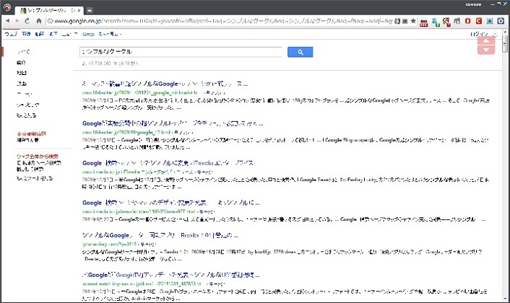The image size is (510, 303).
Task: Click into the Google search query field
Action: [x=181, y=52]
